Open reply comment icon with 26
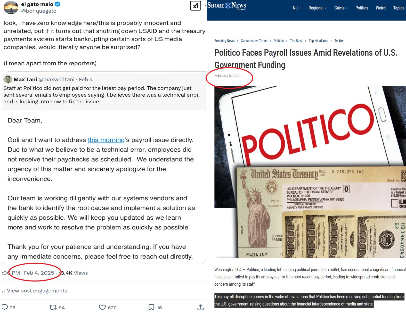 click(x=5, y=307)
